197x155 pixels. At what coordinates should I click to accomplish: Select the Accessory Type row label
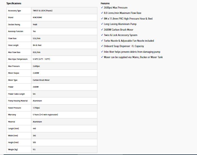pos(14,11)
